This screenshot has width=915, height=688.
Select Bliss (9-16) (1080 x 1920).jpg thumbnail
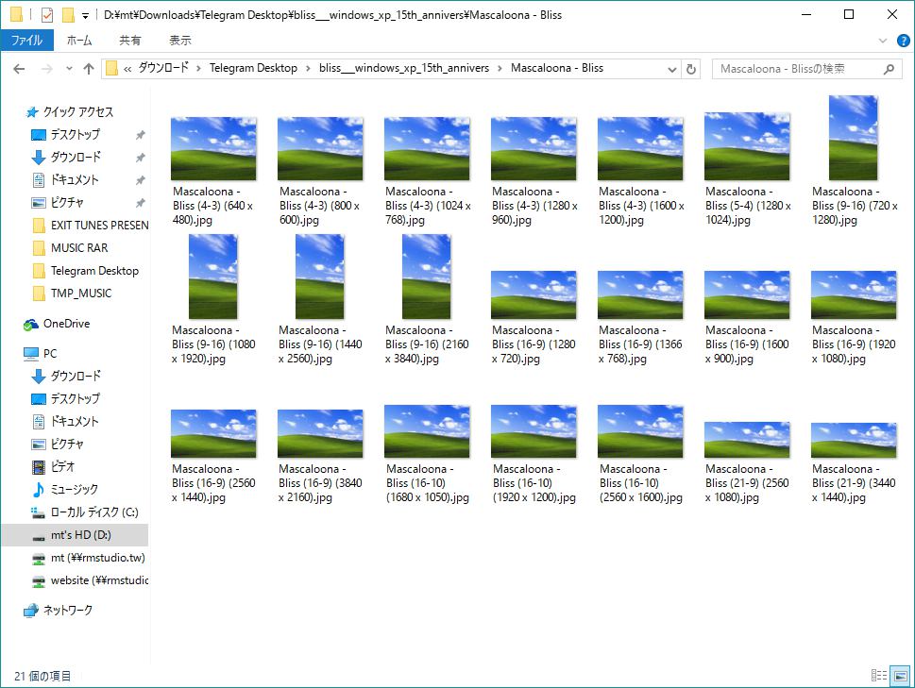coord(213,277)
